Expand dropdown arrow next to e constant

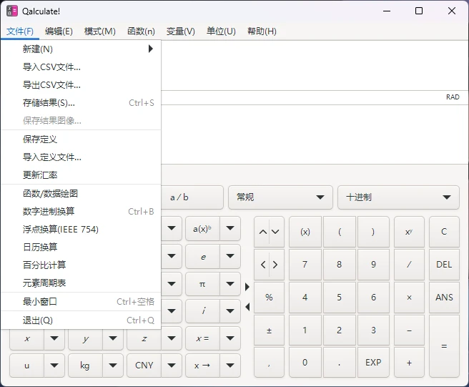pos(230,256)
